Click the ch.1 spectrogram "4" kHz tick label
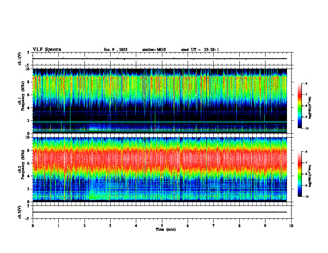Viewport: 328px width, 253px height. (29, 108)
